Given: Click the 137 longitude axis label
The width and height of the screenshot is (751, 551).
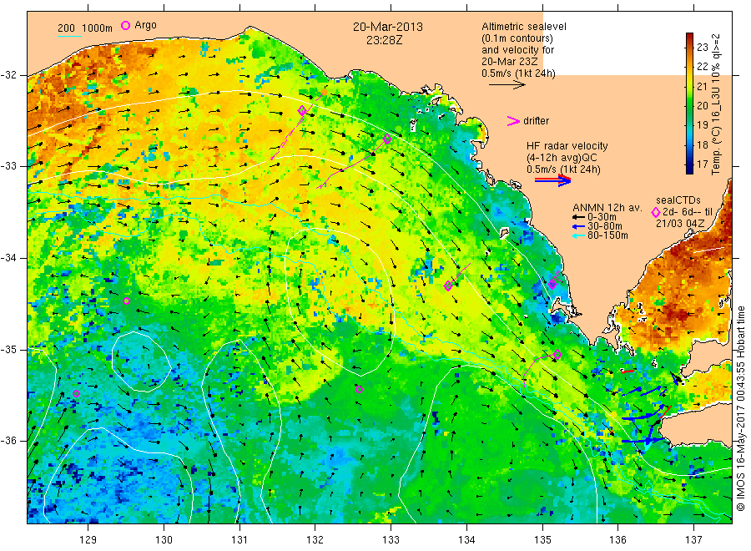Looking at the screenshot, I should [x=693, y=540].
